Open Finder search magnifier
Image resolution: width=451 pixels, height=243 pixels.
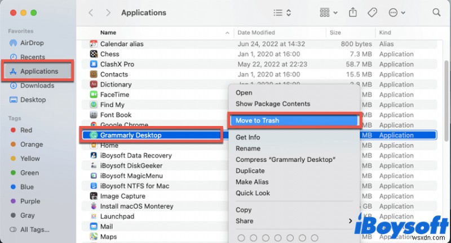pos(436,12)
